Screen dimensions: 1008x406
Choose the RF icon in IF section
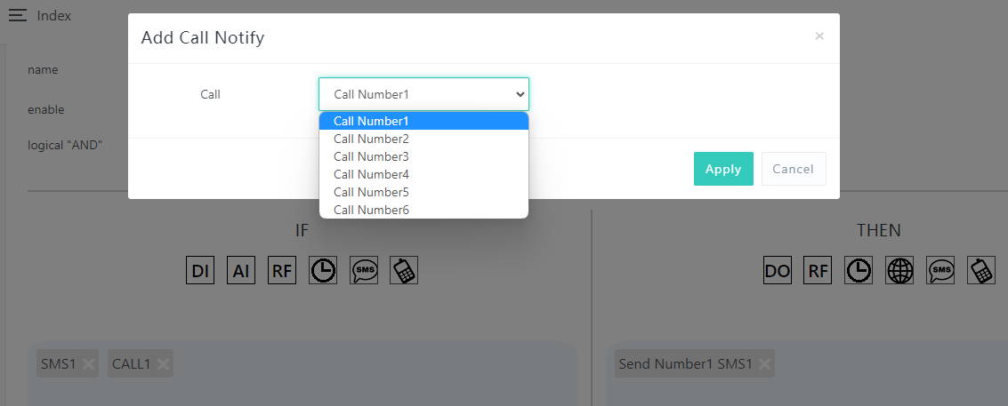point(282,271)
